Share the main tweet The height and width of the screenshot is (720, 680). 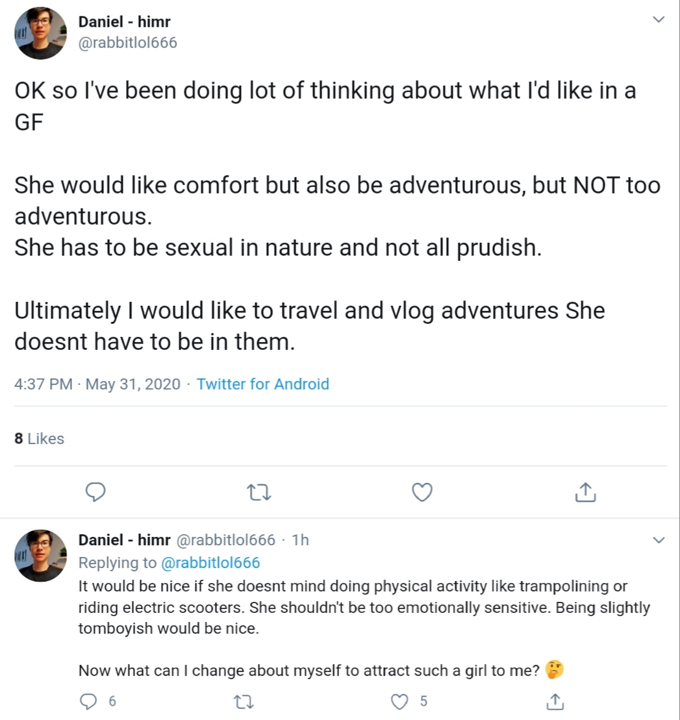click(585, 493)
